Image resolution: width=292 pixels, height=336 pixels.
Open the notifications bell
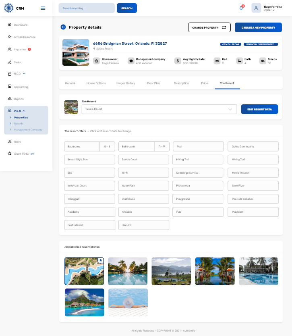coord(241,8)
